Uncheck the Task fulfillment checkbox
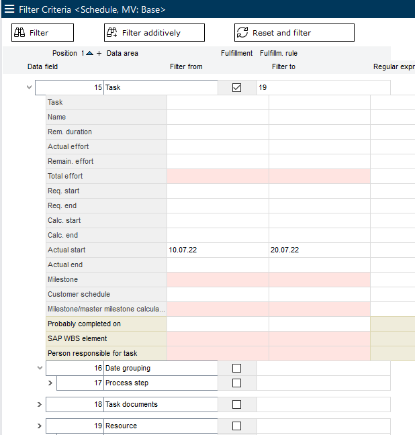The image size is (415, 435). click(236, 87)
